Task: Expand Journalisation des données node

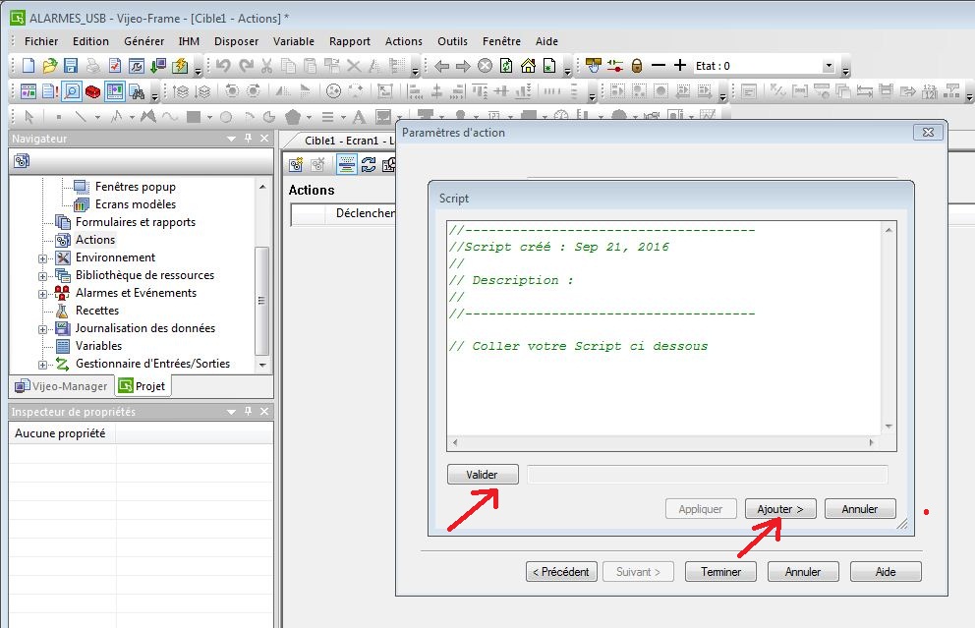Action: coord(43,329)
